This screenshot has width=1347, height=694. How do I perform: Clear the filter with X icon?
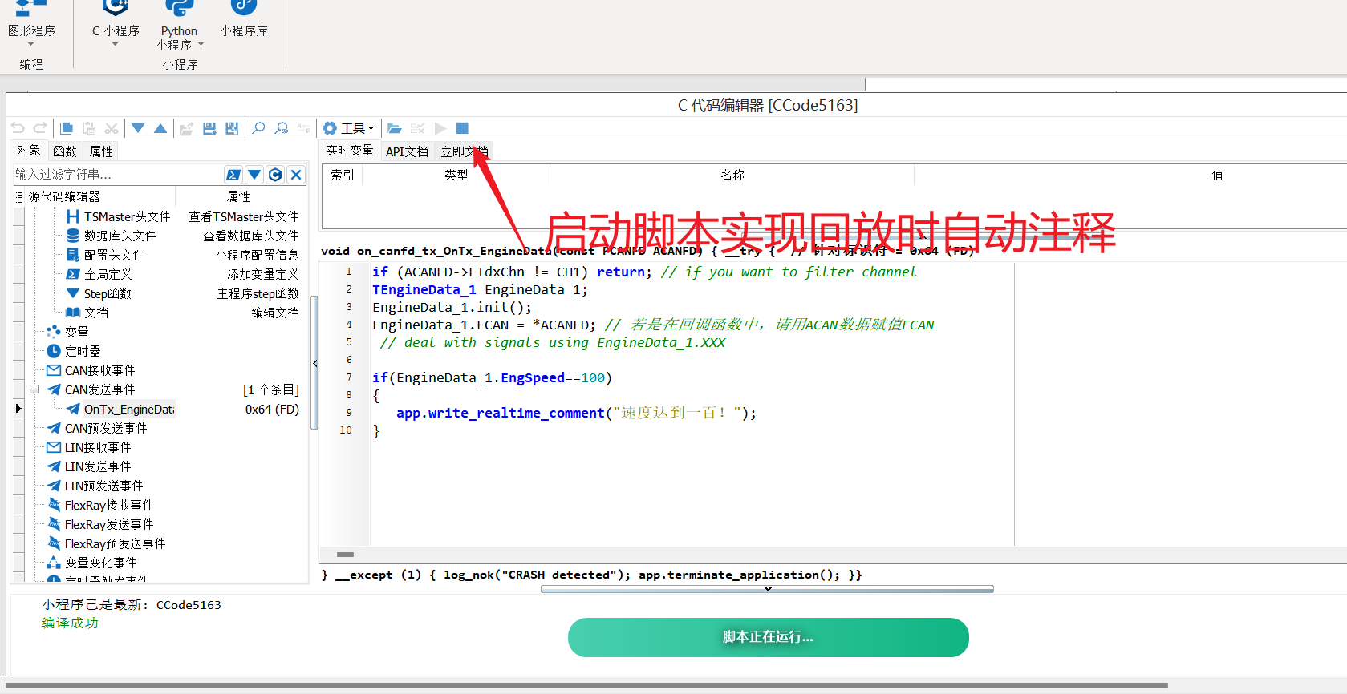tap(296, 175)
